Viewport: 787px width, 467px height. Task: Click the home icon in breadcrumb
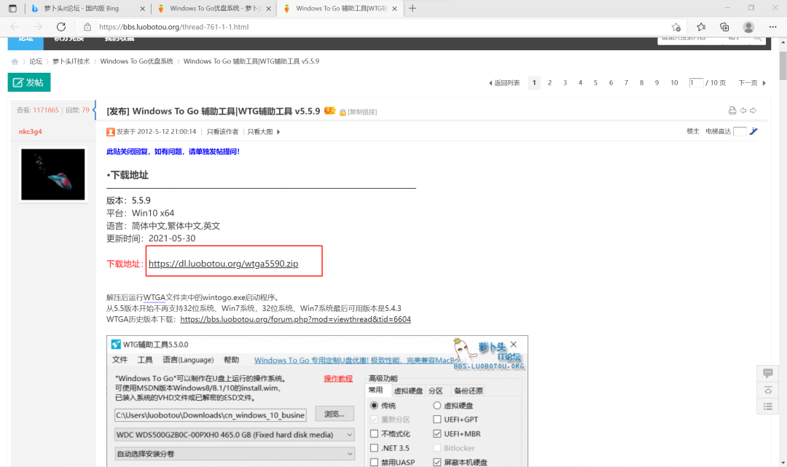click(x=15, y=62)
